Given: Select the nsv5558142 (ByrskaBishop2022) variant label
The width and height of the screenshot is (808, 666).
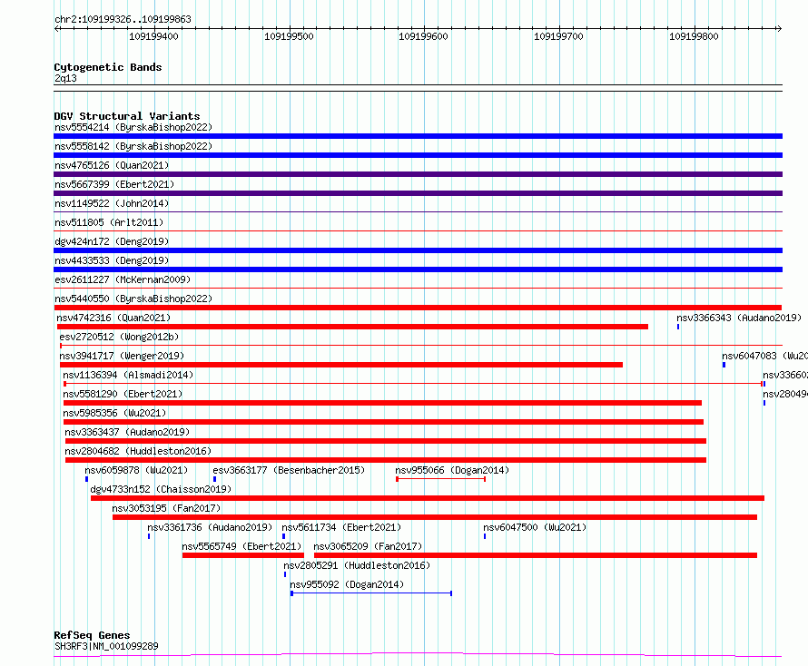Looking at the screenshot, I should [133, 146].
